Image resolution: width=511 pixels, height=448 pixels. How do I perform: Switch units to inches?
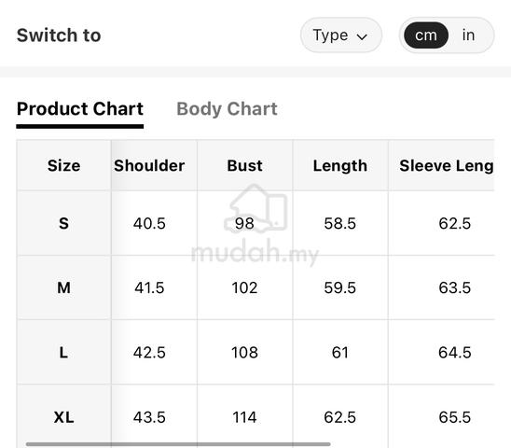(468, 35)
